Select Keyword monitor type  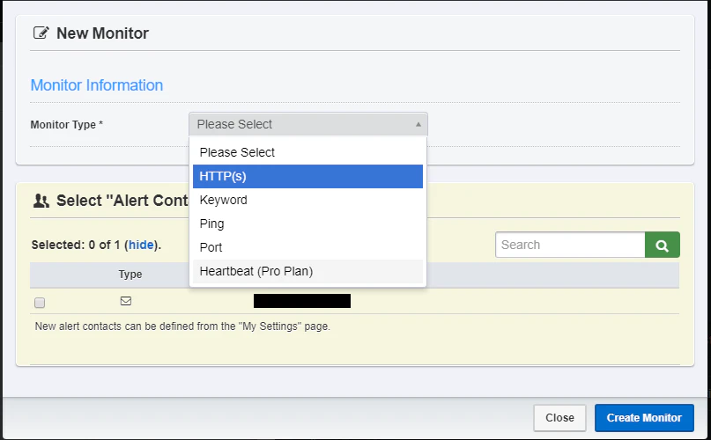click(x=307, y=200)
